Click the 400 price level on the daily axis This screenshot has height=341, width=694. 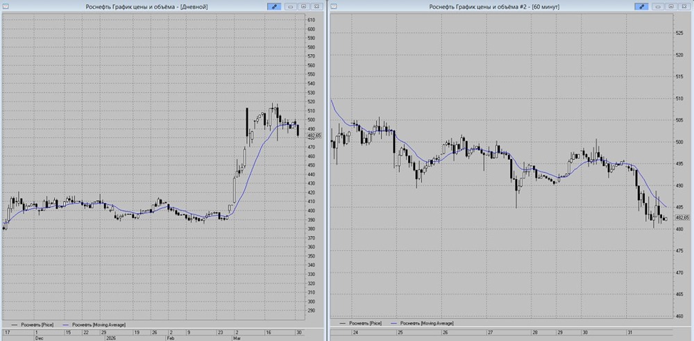click(311, 211)
